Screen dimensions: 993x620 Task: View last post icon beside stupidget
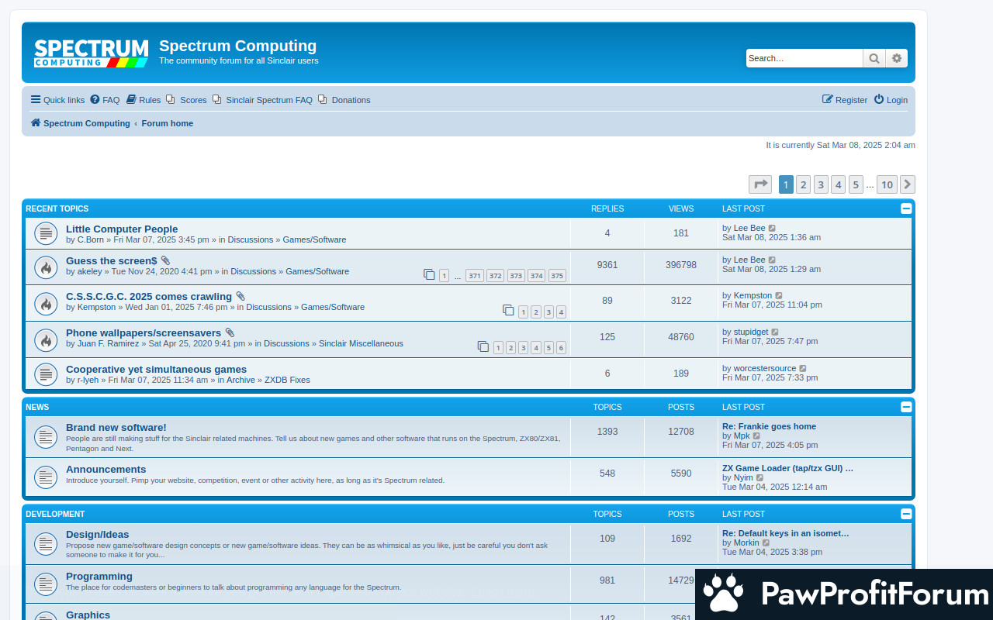775,332
